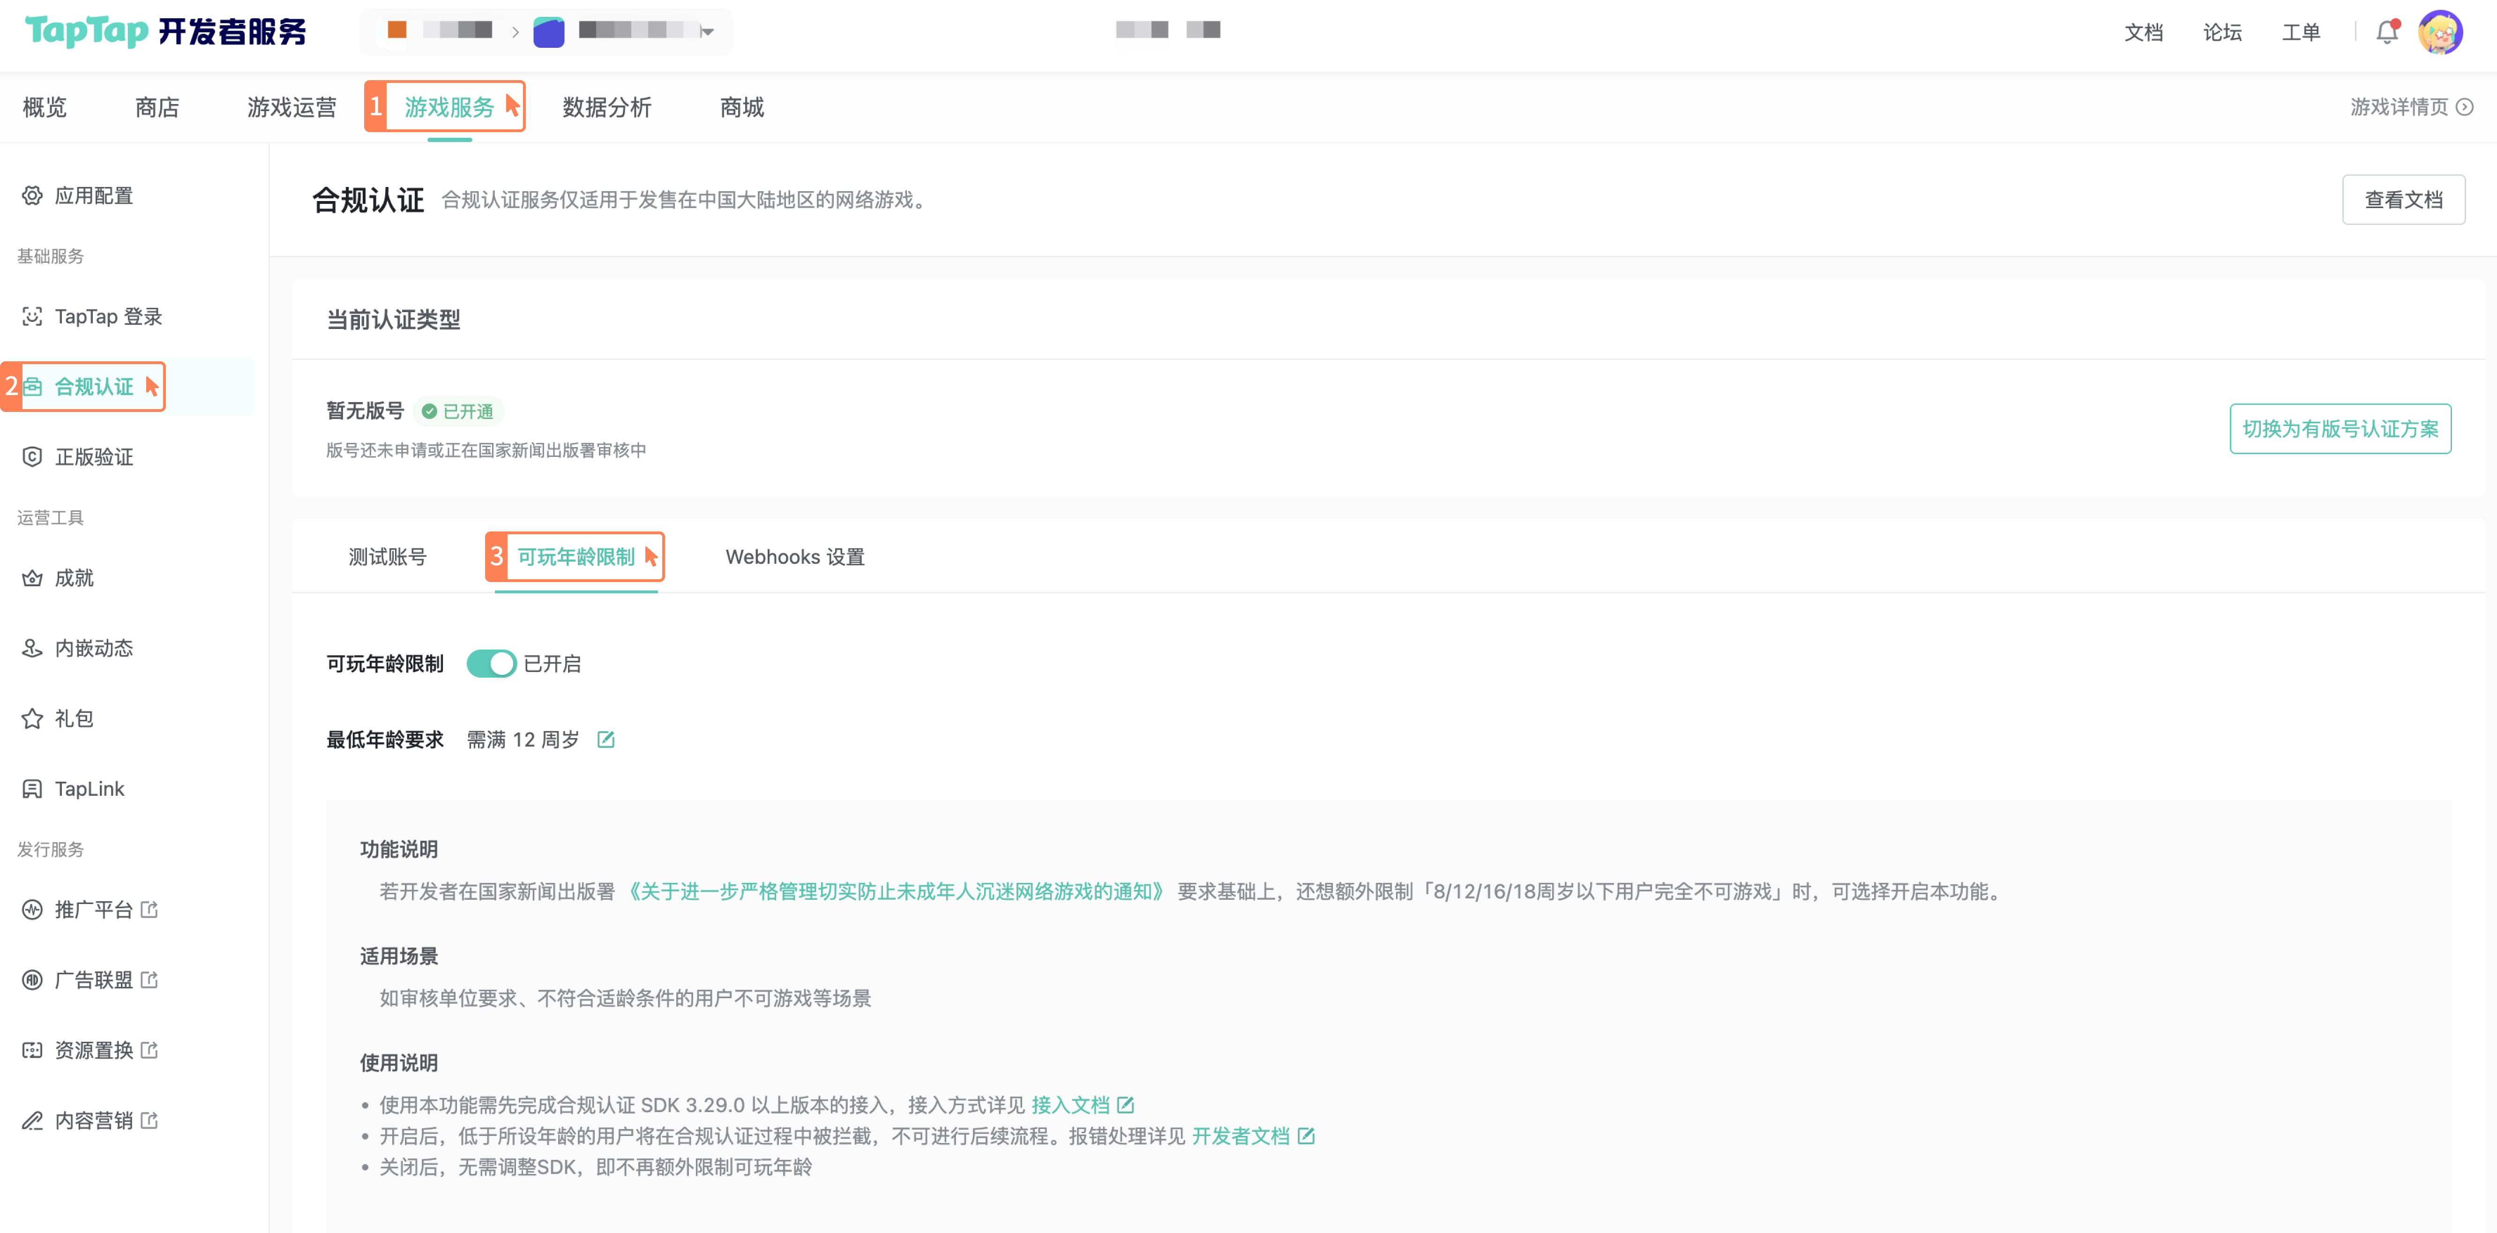Click external link icon next to 广告联盟
Screen dimensions: 2497x1233
click(x=150, y=980)
